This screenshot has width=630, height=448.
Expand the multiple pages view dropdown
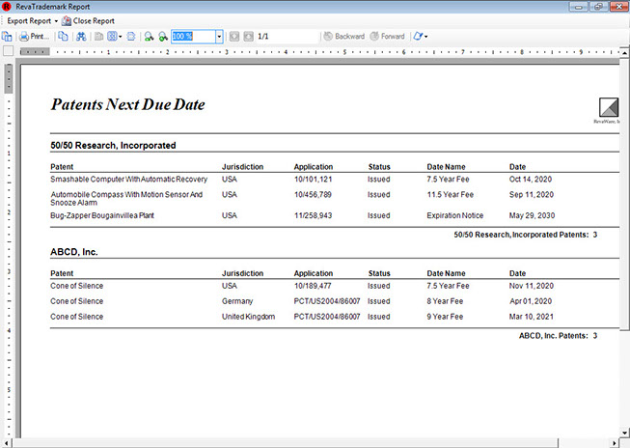120,37
